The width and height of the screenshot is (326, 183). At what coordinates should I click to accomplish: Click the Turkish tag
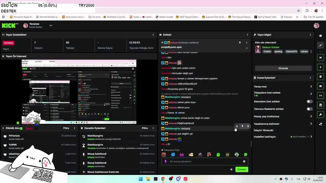tap(267, 51)
